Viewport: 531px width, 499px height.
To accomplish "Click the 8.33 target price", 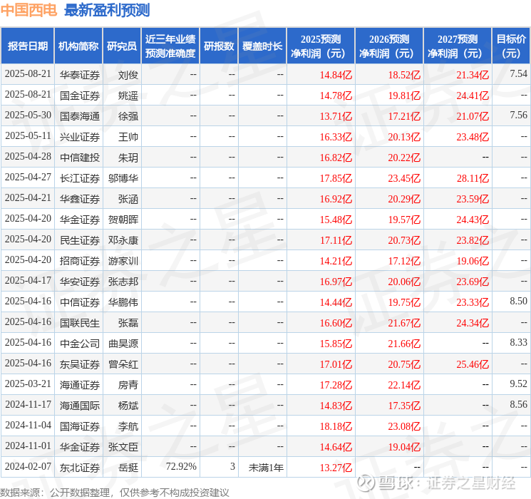I will tap(518, 342).
